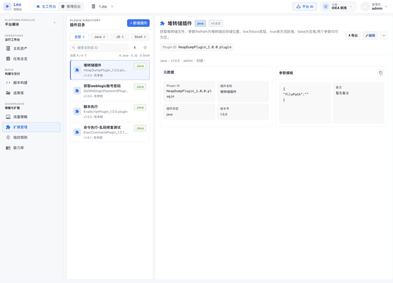Copy the 参数模板 with copy icon
The width and height of the screenshot is (393, 283).
381,73
